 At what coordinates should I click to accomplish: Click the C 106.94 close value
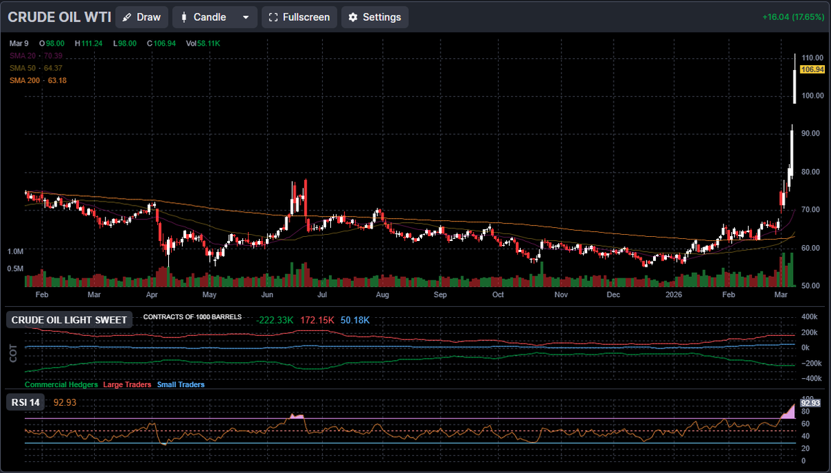click(161, 43)
